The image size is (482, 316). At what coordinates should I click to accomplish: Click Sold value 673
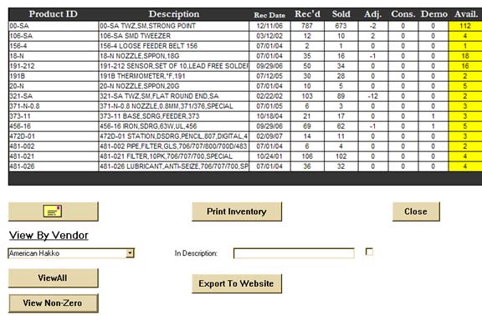click(x=341, y=26)
